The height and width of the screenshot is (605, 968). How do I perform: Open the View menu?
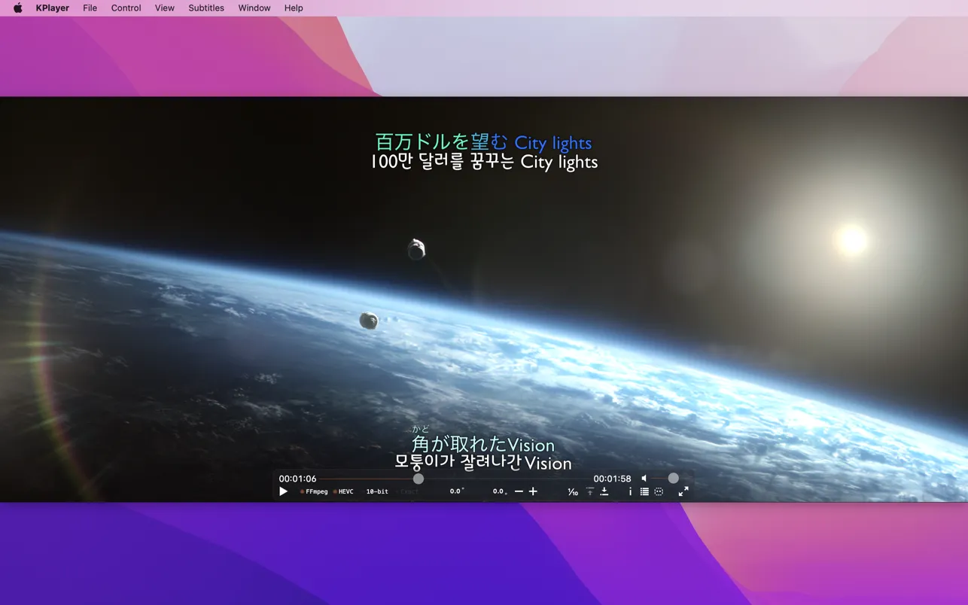164,8
